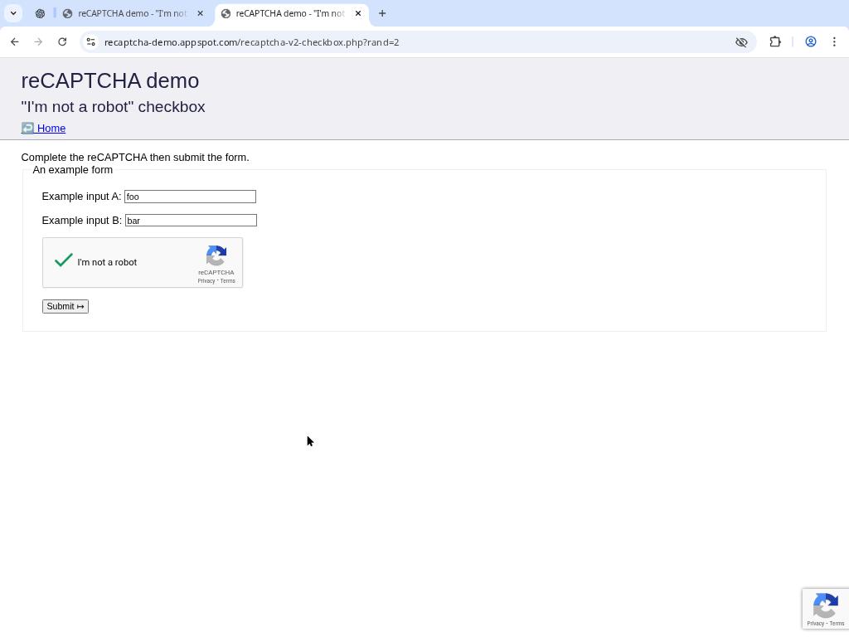Submit the example form
849x637 pixels.
(65, 307)
